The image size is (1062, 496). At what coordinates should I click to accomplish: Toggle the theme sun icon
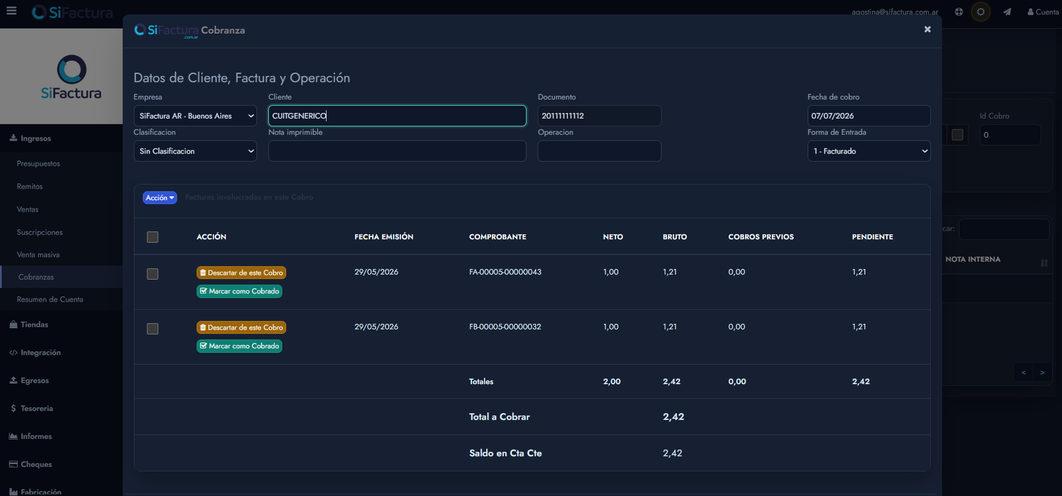pyautogui.click(x=981, y=12)
